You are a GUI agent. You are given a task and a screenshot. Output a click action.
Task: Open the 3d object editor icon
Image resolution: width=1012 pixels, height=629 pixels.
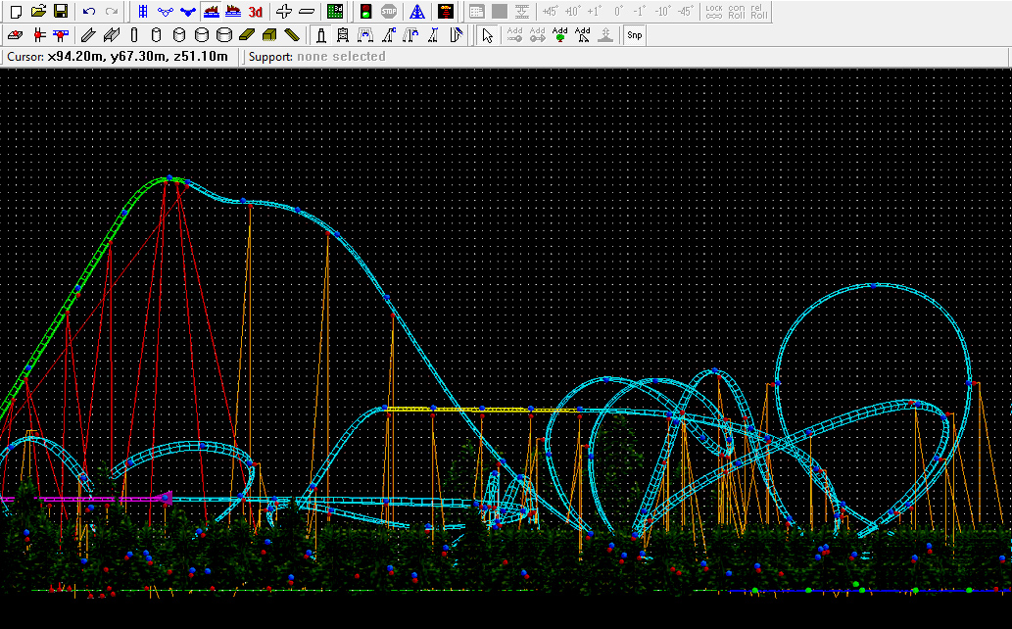tap(333, 11)
